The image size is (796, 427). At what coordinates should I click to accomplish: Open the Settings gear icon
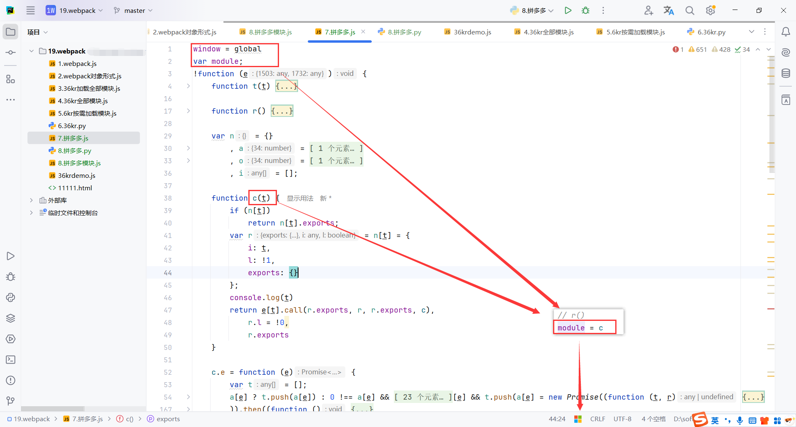711,10
